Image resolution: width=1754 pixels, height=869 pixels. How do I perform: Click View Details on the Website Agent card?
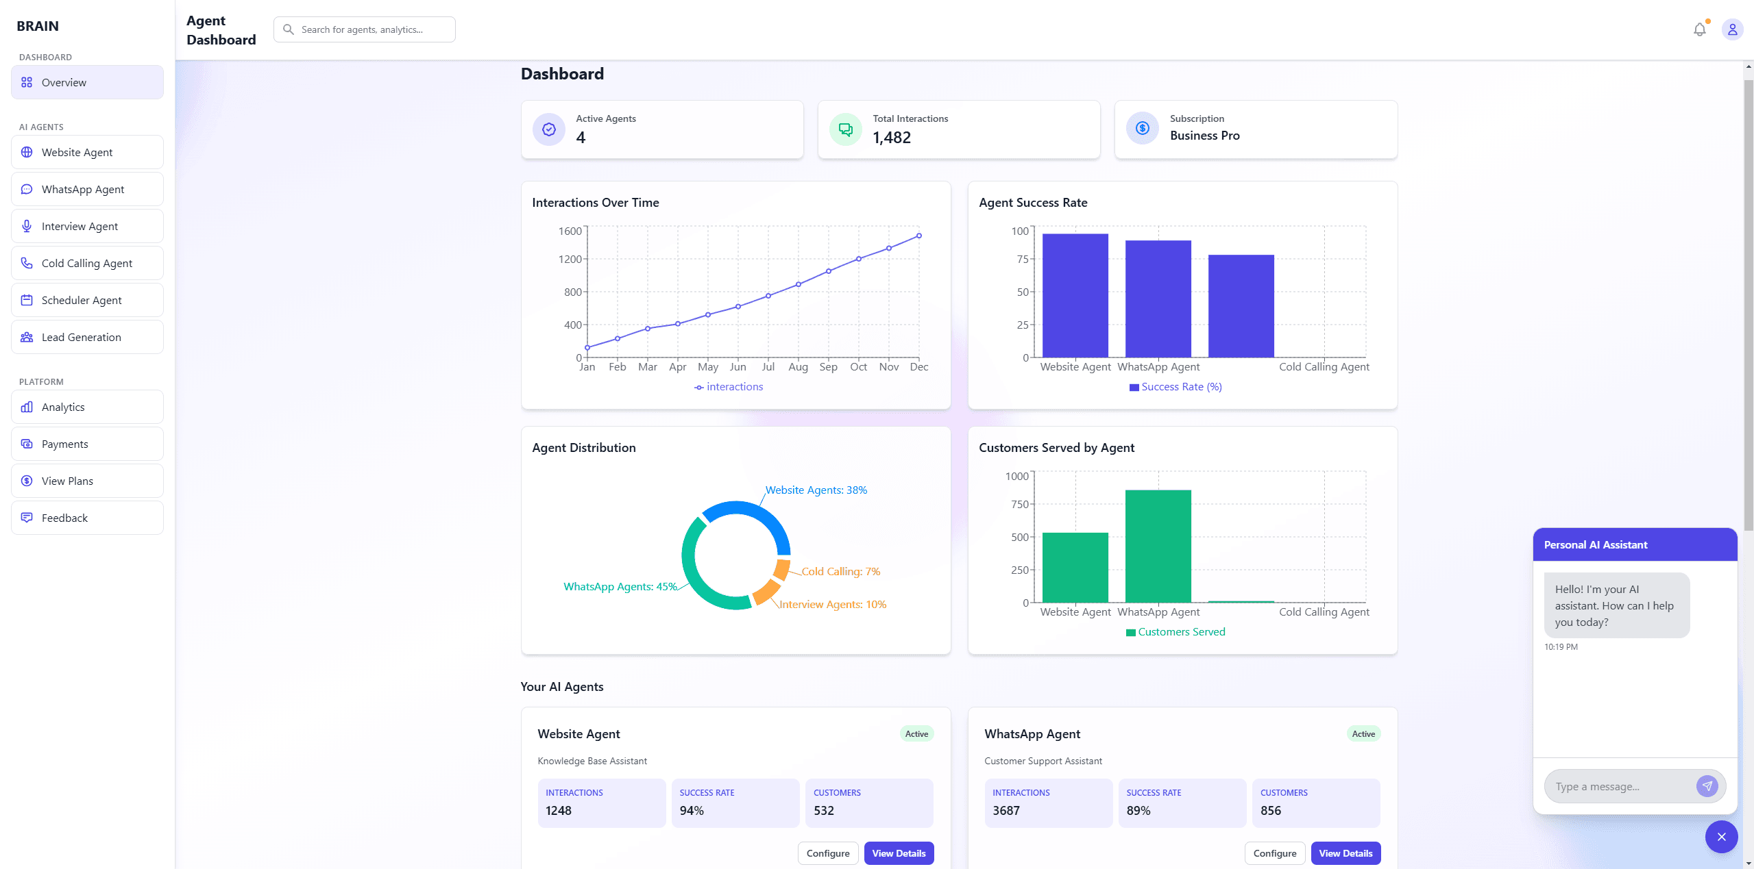899,853
